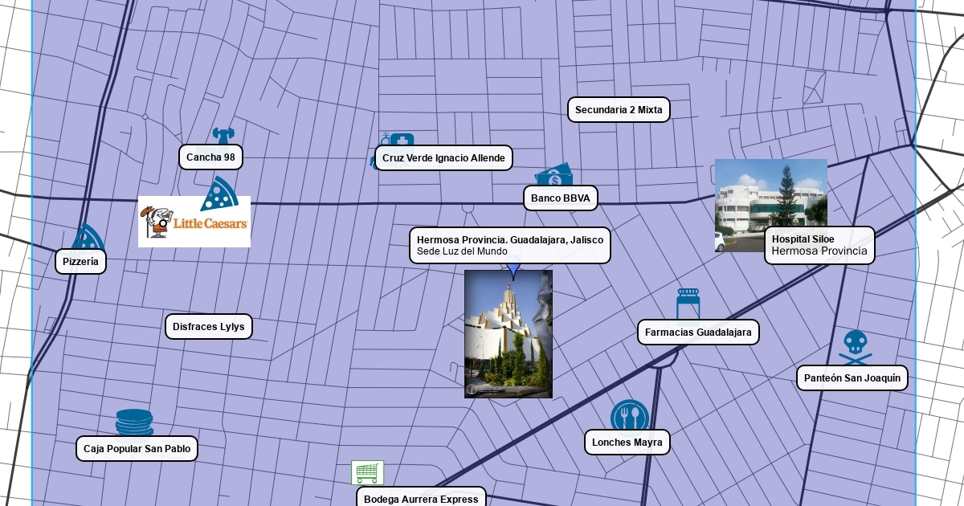Select the pizza icon above Pizzería label

point(88,238)
